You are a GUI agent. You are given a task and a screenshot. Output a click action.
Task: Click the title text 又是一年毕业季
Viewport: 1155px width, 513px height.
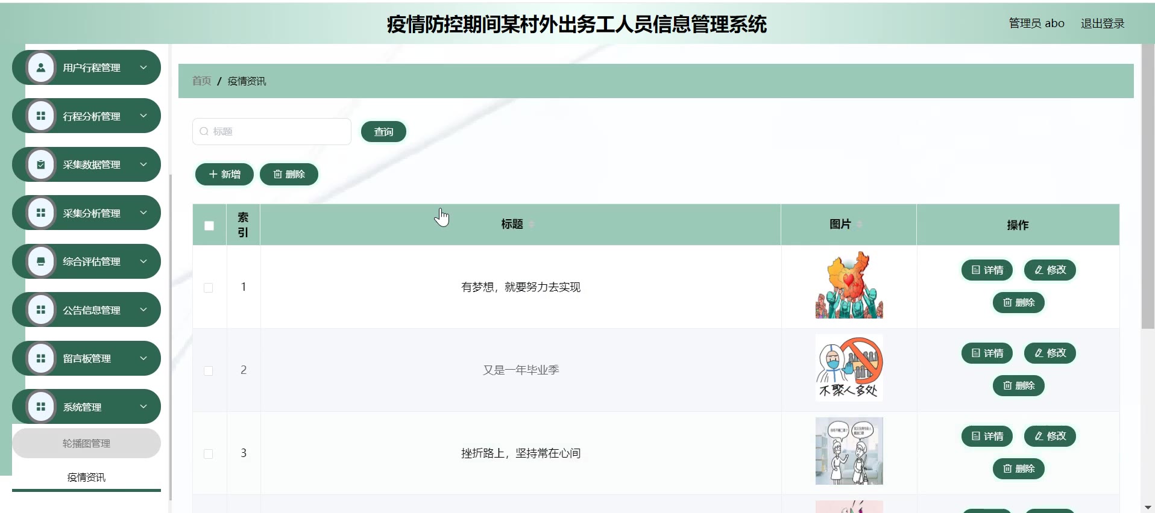(x=521, y=370)
